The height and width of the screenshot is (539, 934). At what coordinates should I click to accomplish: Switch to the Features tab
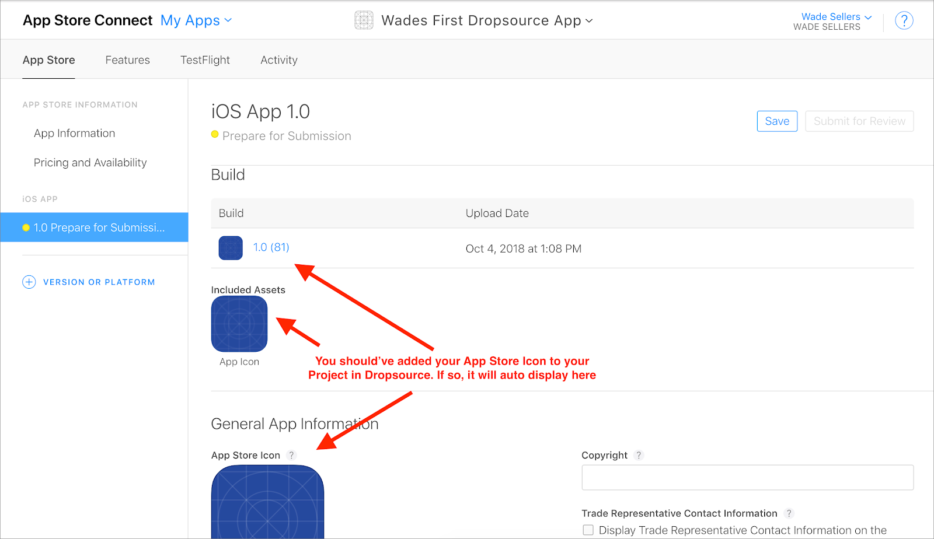coord(127,60)
